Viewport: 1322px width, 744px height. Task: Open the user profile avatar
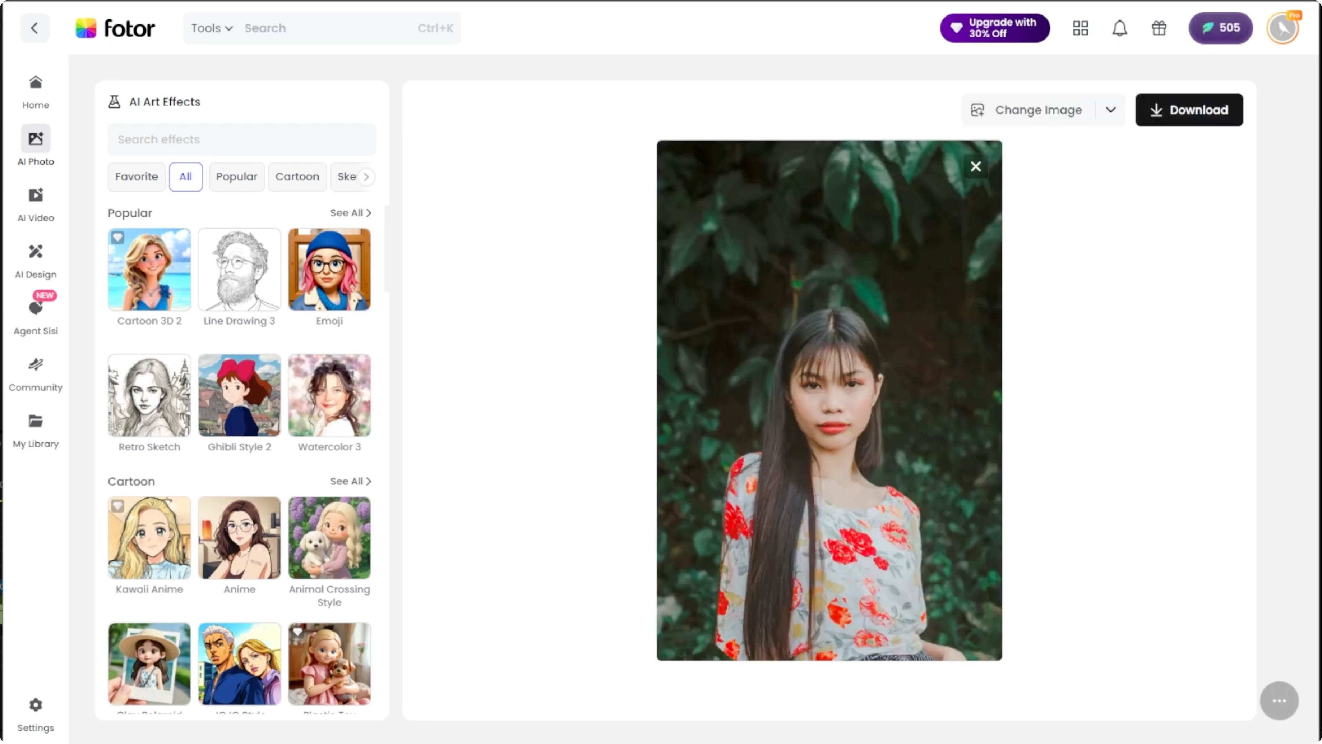[x=1283, y=28]
